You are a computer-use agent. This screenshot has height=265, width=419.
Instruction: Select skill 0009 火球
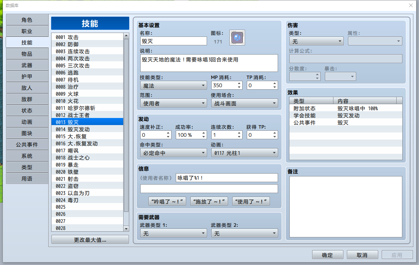[x=87, y=94]
